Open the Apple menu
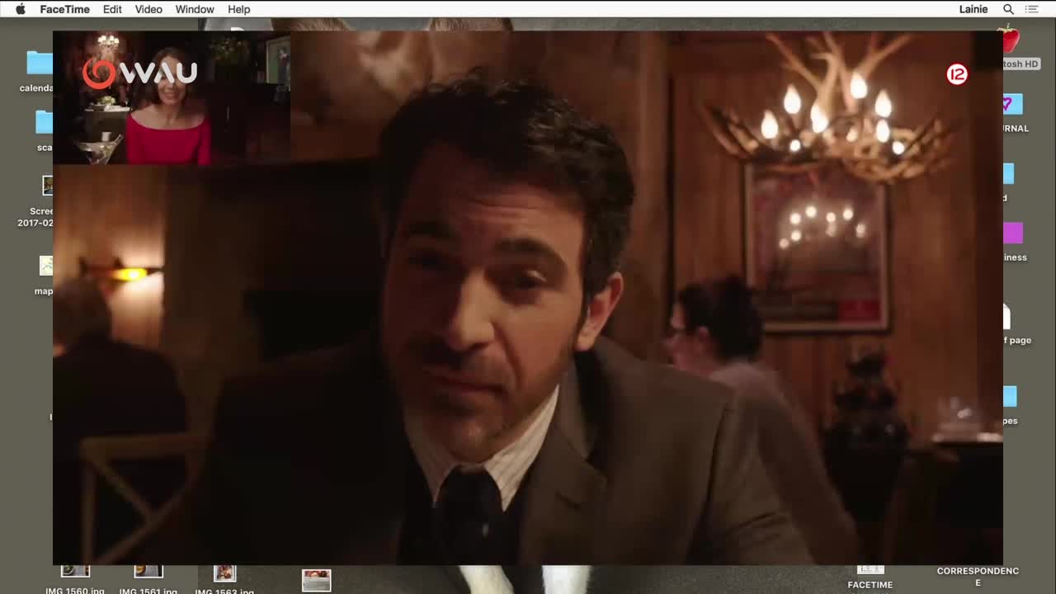This screenshot has height=594, width=1056. point(21,9)
